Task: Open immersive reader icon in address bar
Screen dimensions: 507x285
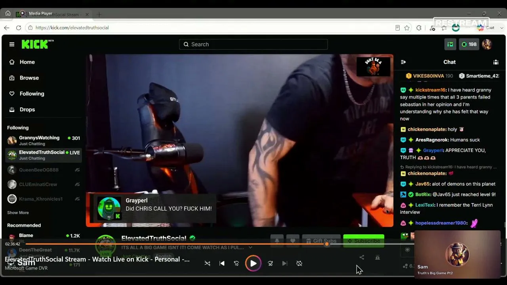Action: pos(397,28)
